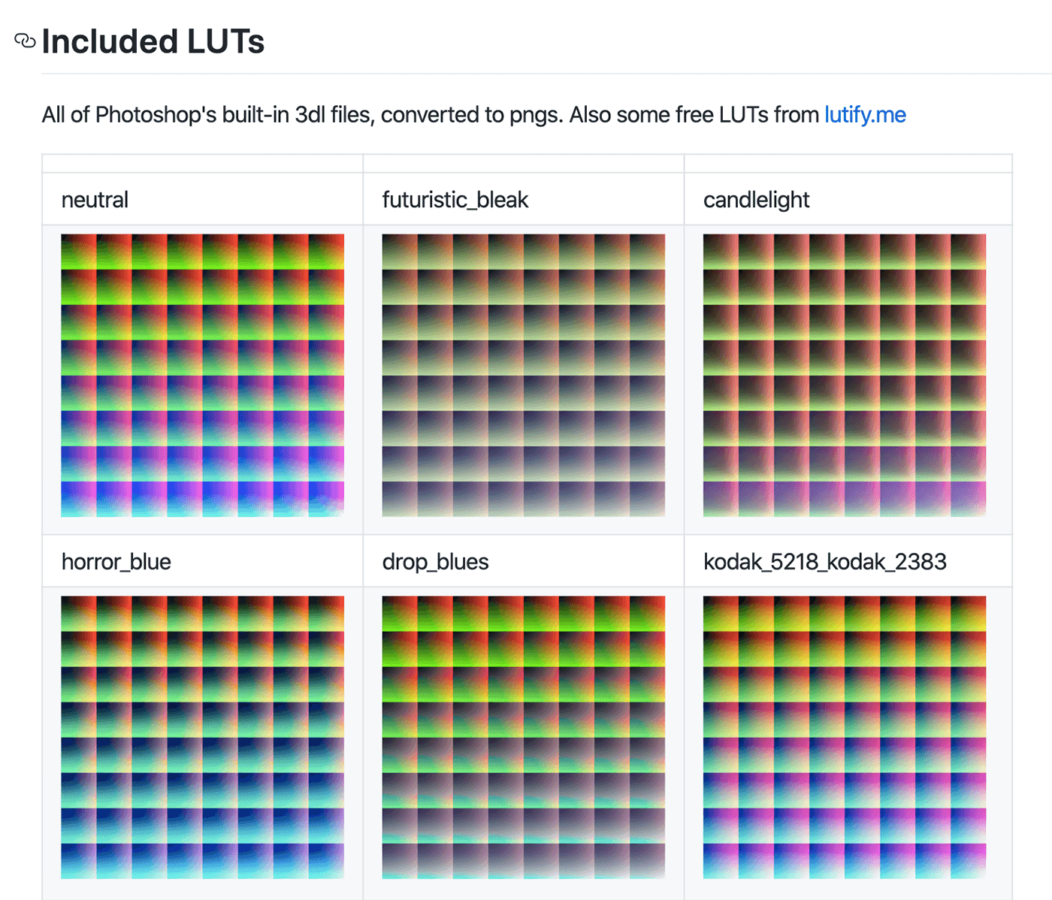Open the lutify.me link

coord(865,115)
